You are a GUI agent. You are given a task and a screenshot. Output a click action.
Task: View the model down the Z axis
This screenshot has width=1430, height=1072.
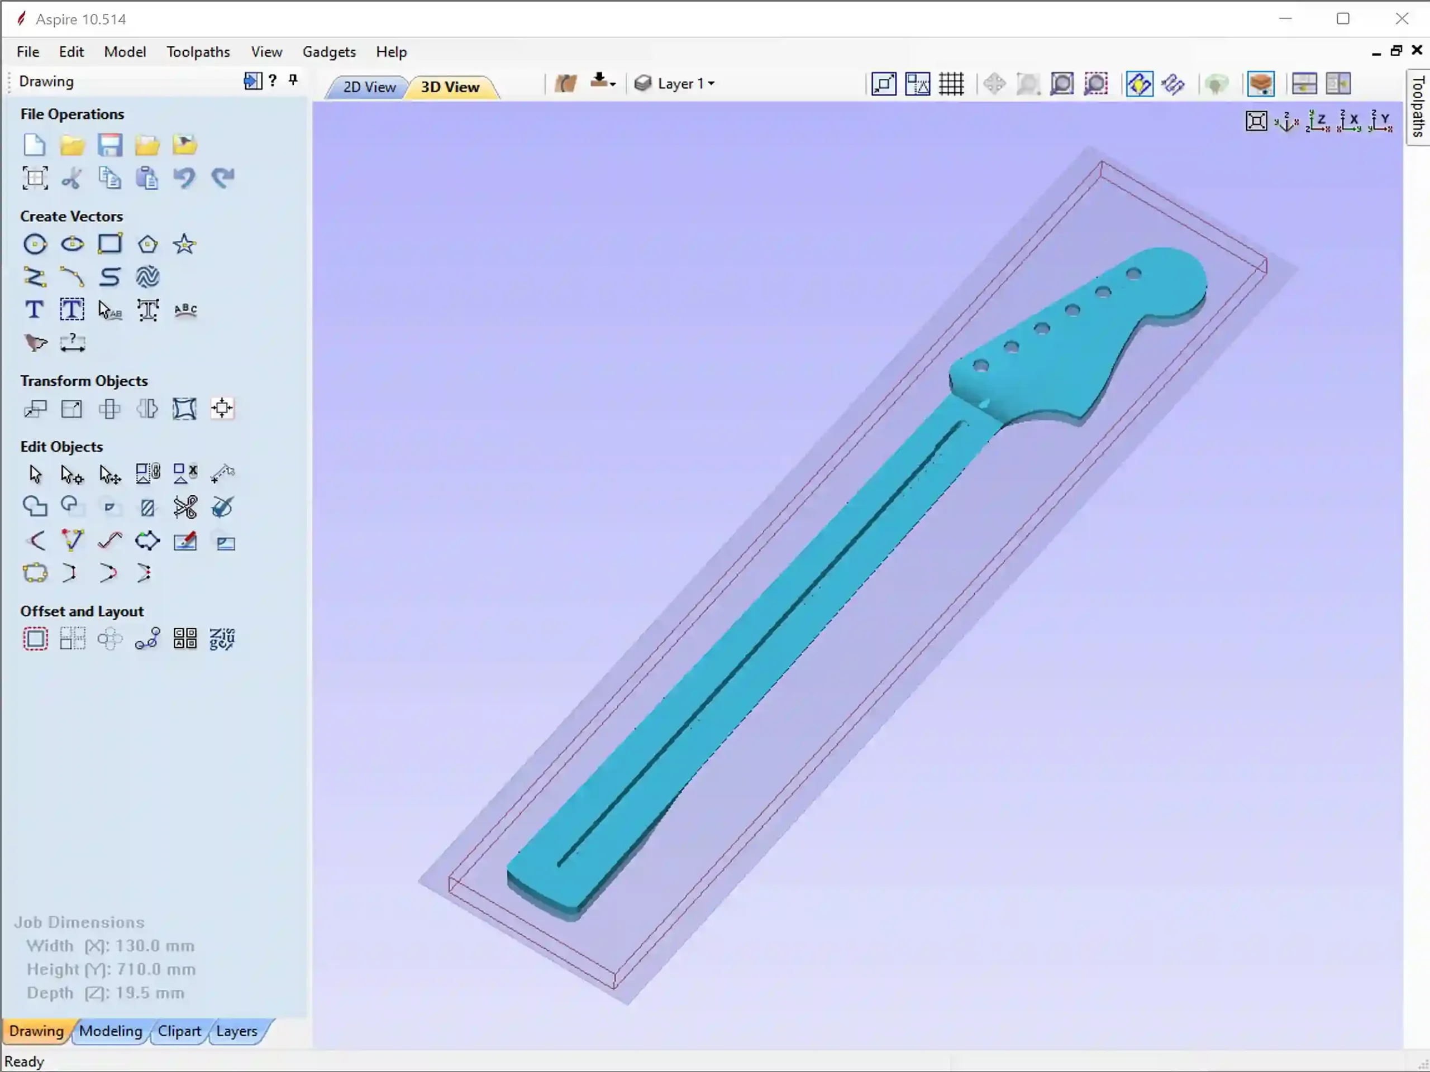[1318, 121]
